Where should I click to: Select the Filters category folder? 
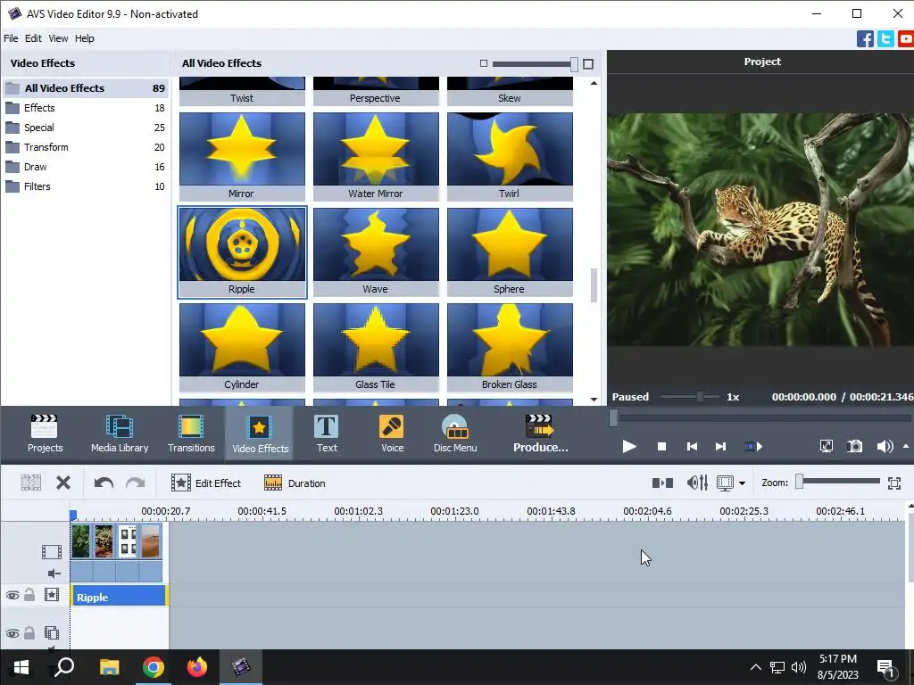tap(85, 186)
